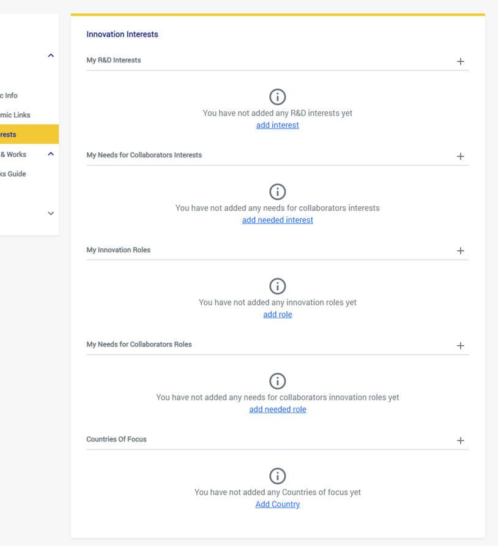The width and height of the screenshot is (498, 546).
Task: Open the 'Add Country' link
Action: pos(277,504)
